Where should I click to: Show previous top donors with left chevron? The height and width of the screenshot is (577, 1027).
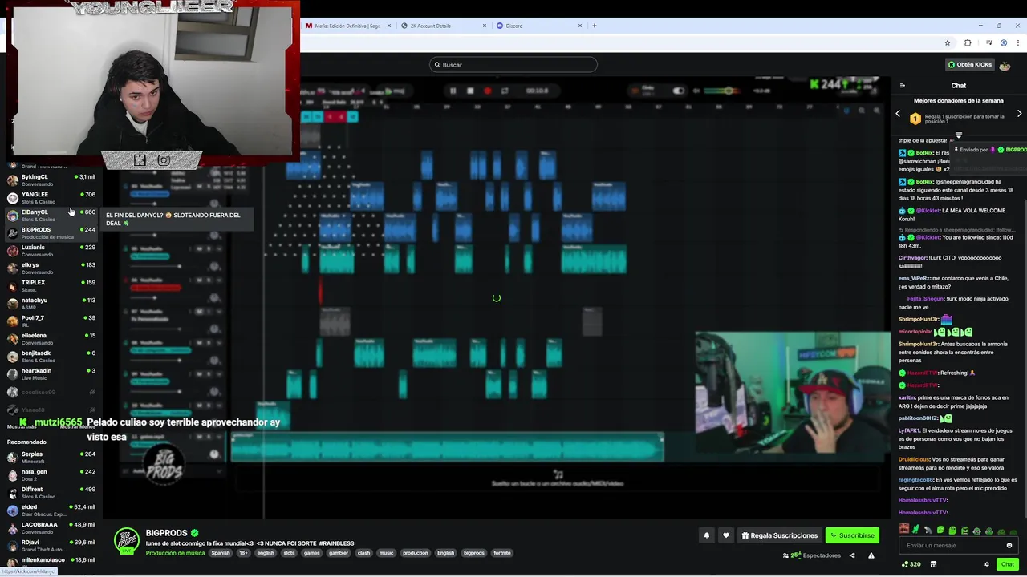(x=898, y=114)
